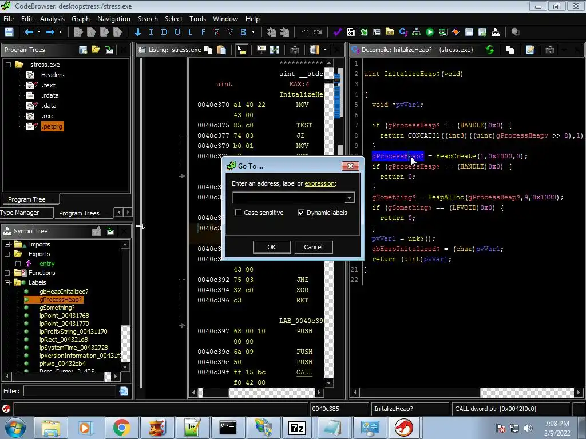Click the Decompile panel horizontal scrollbar
586x439 pixels.
(466, 392)
